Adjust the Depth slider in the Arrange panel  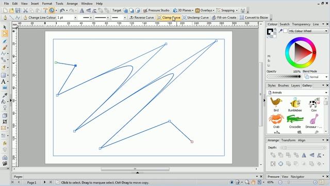303,148
